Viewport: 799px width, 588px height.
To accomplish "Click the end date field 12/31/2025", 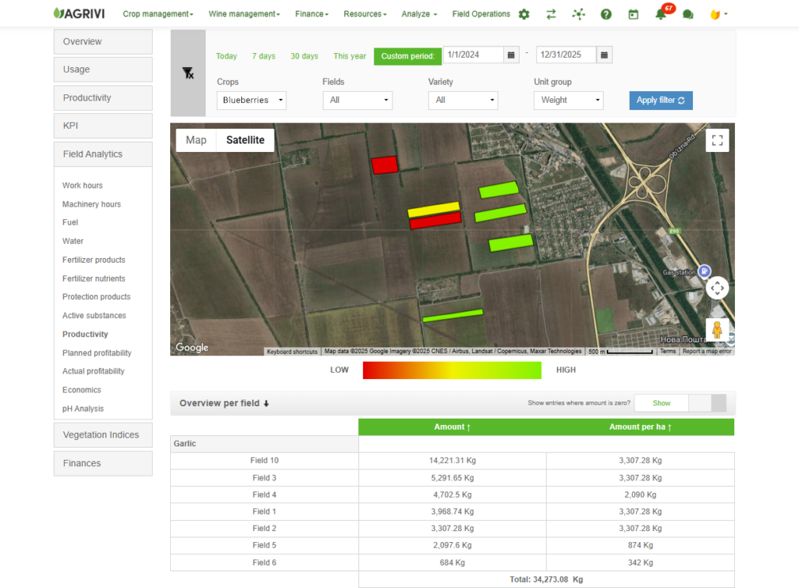I will point(566,55).
